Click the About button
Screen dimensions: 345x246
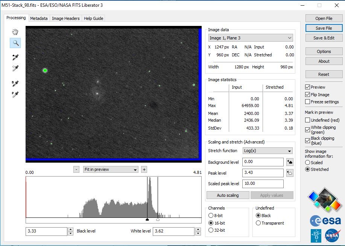tap(324, 61)
